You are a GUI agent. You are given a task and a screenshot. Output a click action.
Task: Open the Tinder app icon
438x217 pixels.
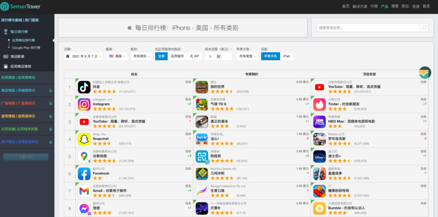coord(319,104)
